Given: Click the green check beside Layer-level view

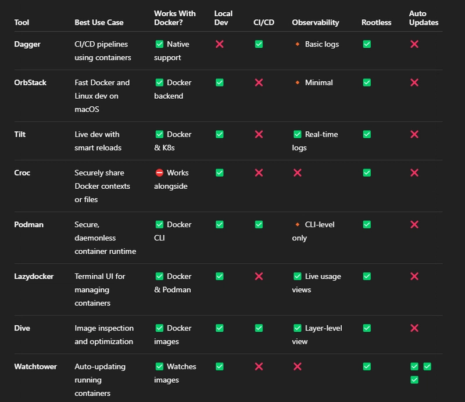Looking at the screenshot, I should coord(297,328).
